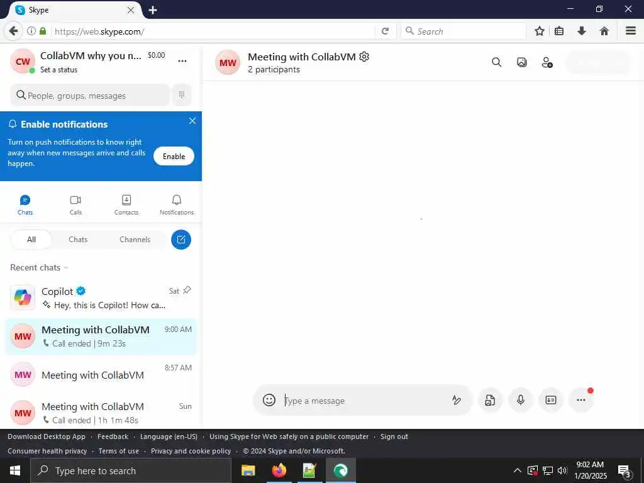Click the MW avatar in chat header
Viewport: 644px width, 483px height.
[x=228, y=63]
